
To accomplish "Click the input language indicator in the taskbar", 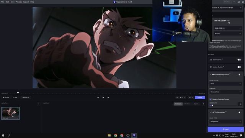I will 227,135.
